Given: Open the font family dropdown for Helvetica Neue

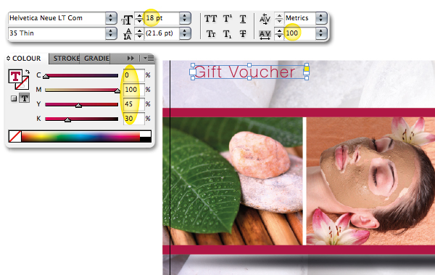Looking at the screenshot, I should [x=111, y=18].
